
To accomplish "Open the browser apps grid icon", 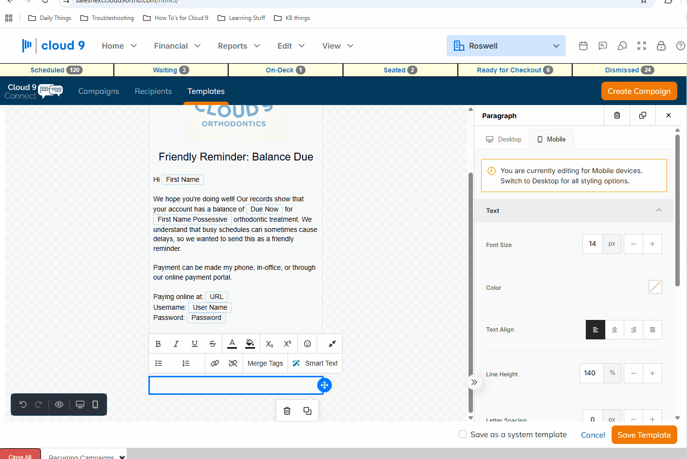I will click(x=9, y=18).
